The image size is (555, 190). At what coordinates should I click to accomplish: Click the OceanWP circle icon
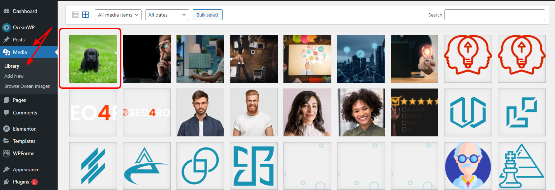click(x=6, y=27)
